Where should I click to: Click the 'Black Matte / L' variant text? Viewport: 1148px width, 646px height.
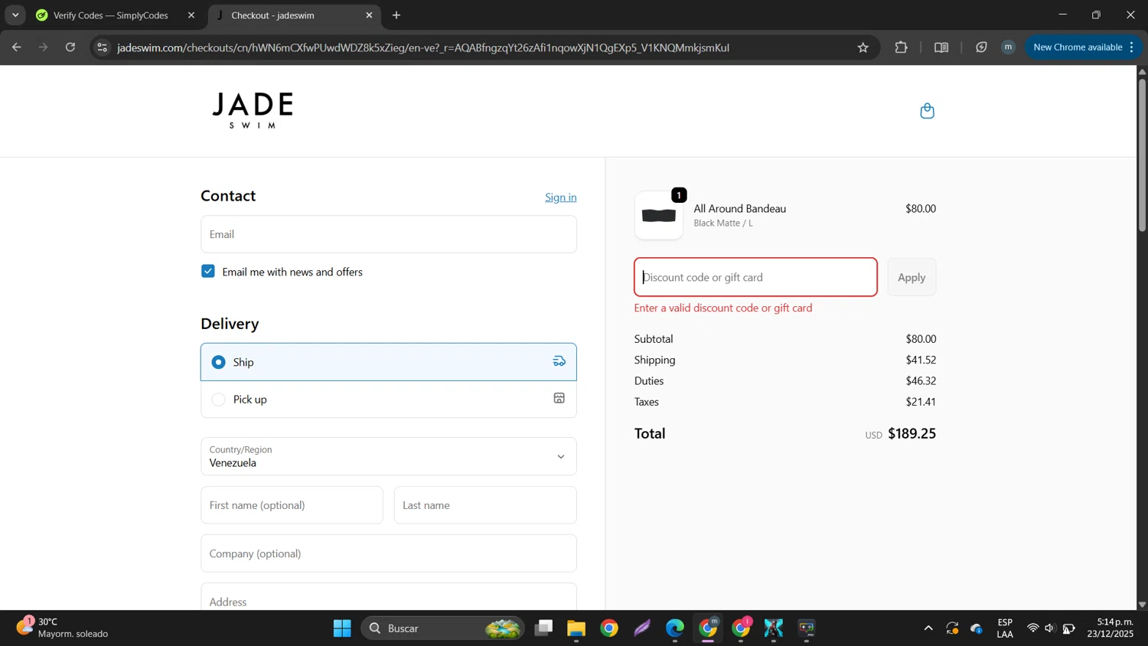pos(723,223)
